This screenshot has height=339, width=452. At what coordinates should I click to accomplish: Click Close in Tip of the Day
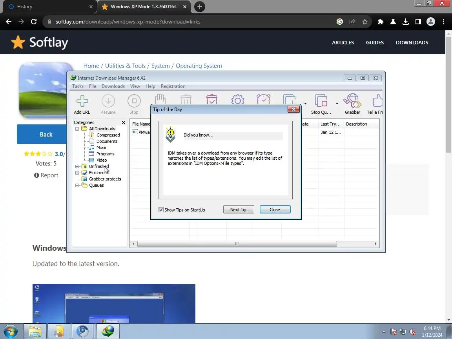coord(275,210)
